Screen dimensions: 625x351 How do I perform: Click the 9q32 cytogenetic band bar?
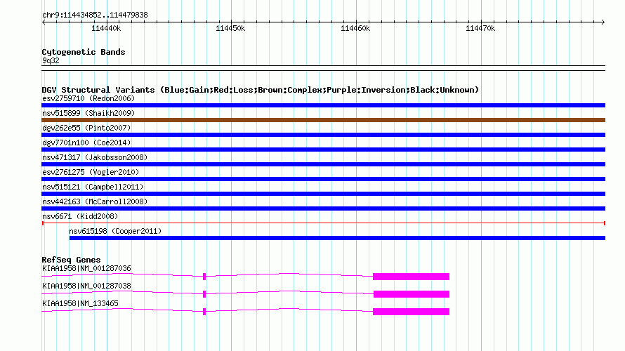pos(323,68)
